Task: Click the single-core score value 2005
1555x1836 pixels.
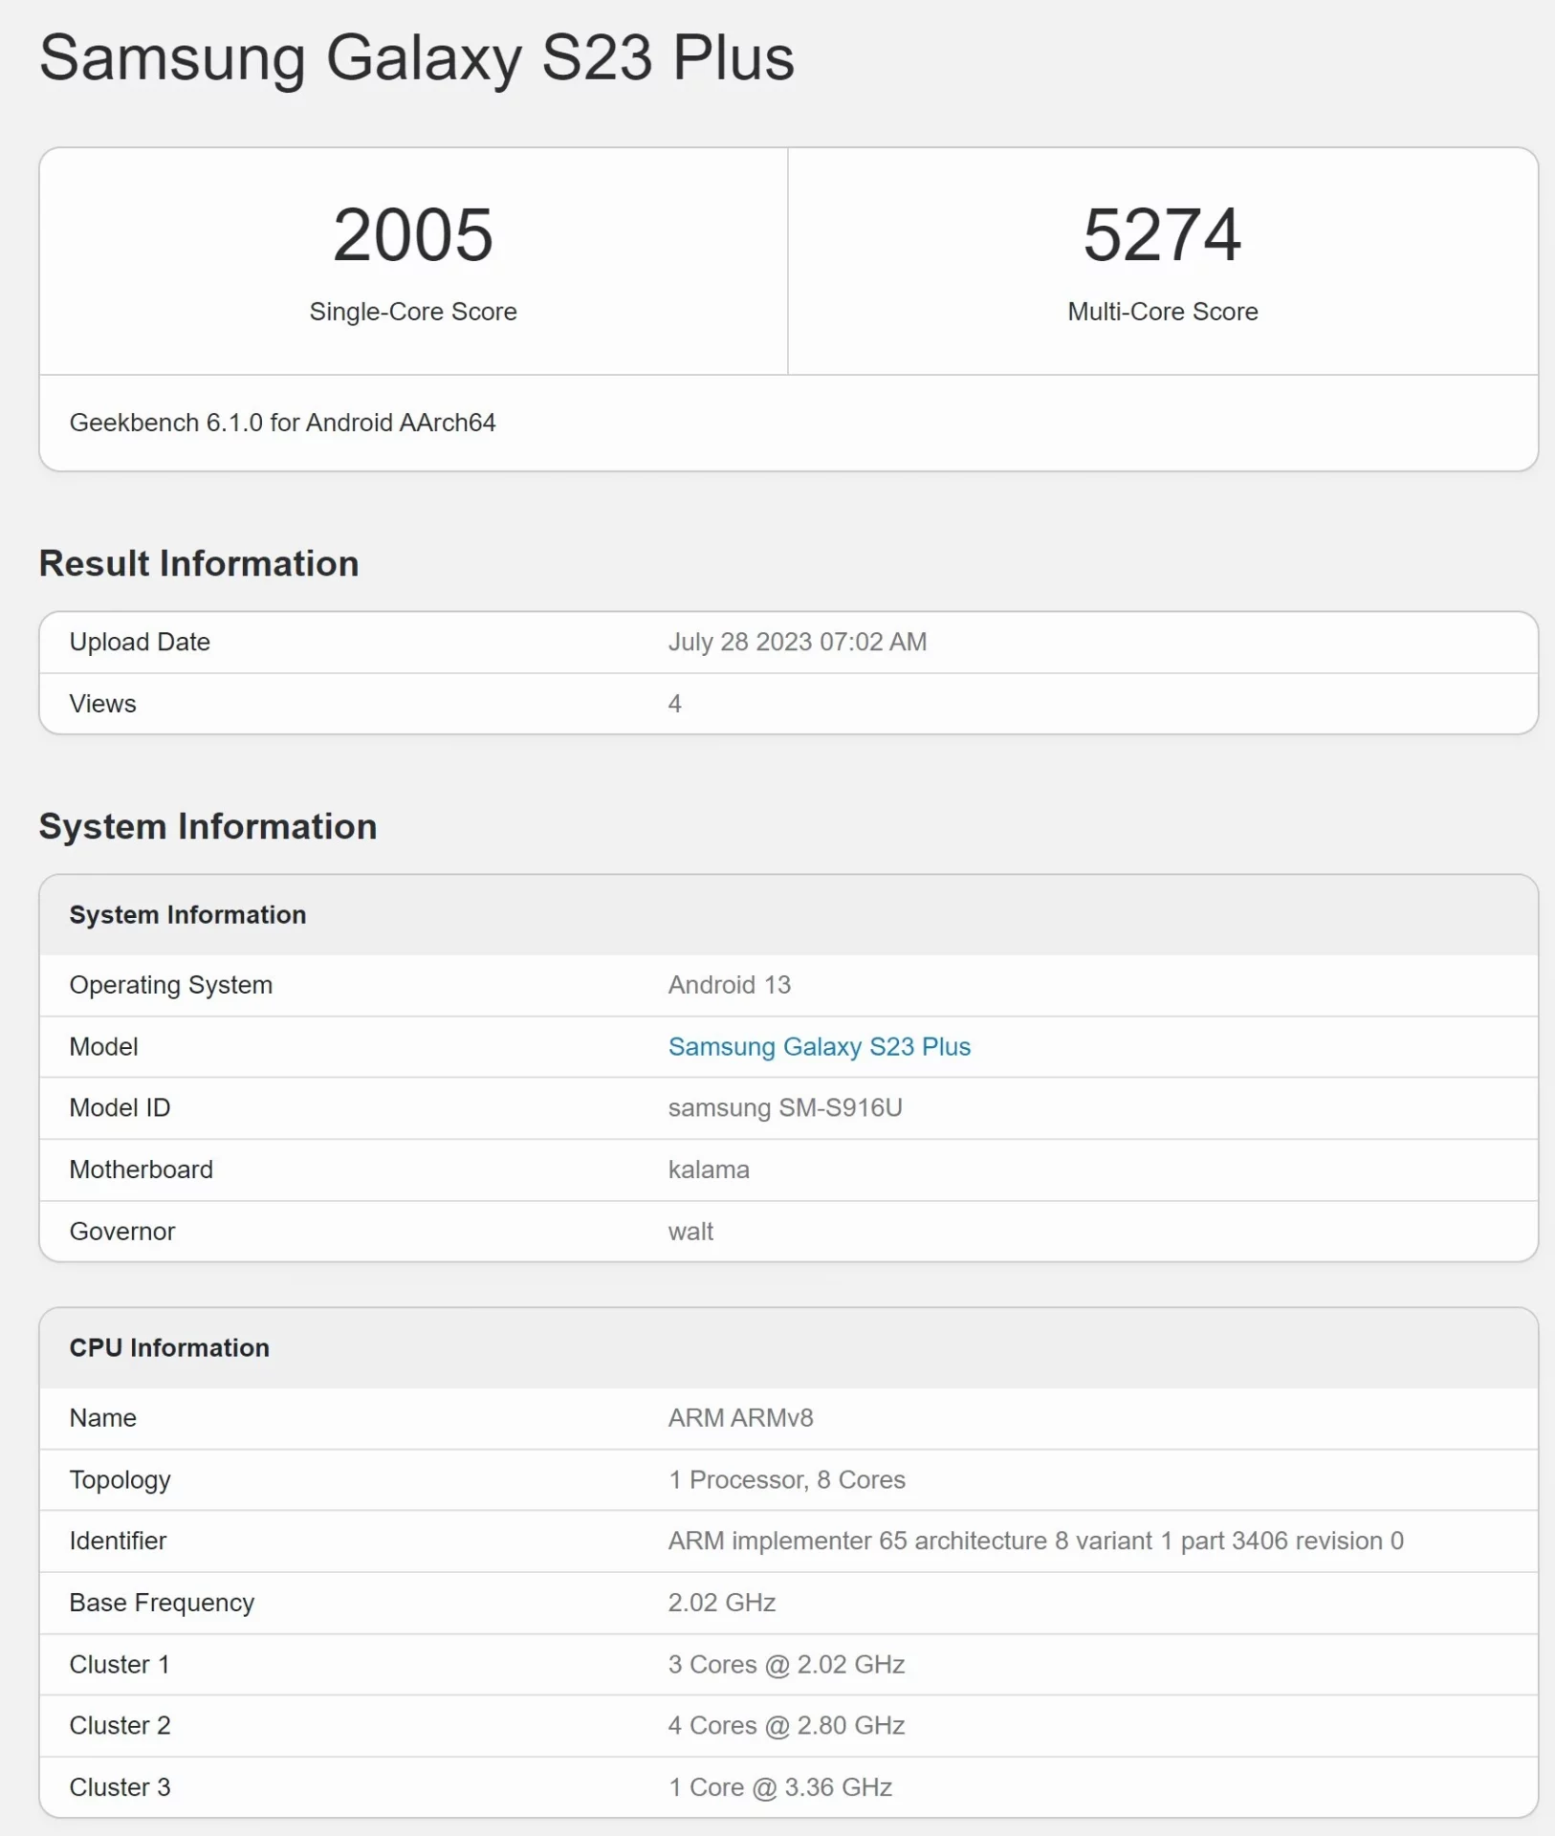Action: pos(412,235)
